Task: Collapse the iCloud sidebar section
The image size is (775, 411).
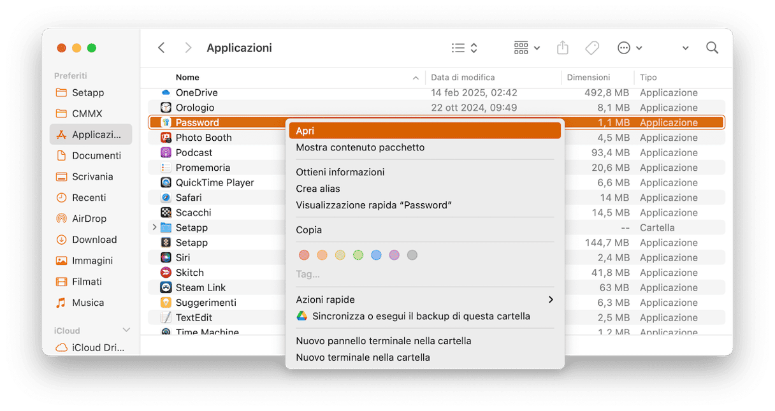Action: 126,330
